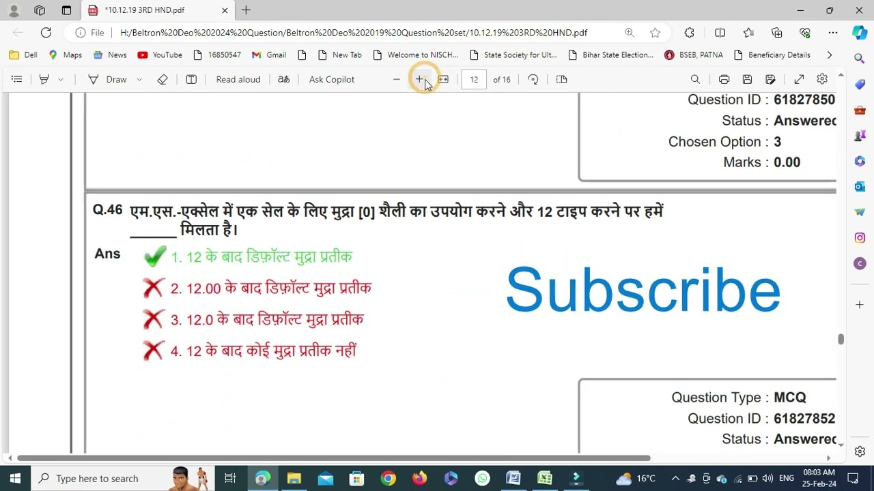Image resolution: width=874 pixels, height=491 pixels.
Task: Open the PDF table of contents panel
Action: pos(17,79)
